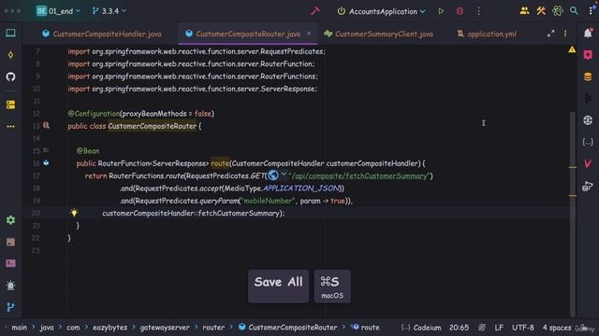Screen dimensions: 599x336
Task: Change UTF-8 file encoding
Action: coord(523,328)
